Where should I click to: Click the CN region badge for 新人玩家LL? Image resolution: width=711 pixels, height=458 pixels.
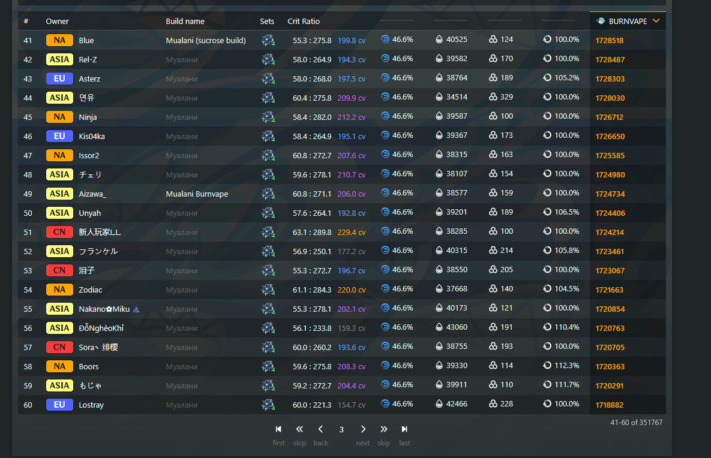pyautogui.click(x=59, y=232)
